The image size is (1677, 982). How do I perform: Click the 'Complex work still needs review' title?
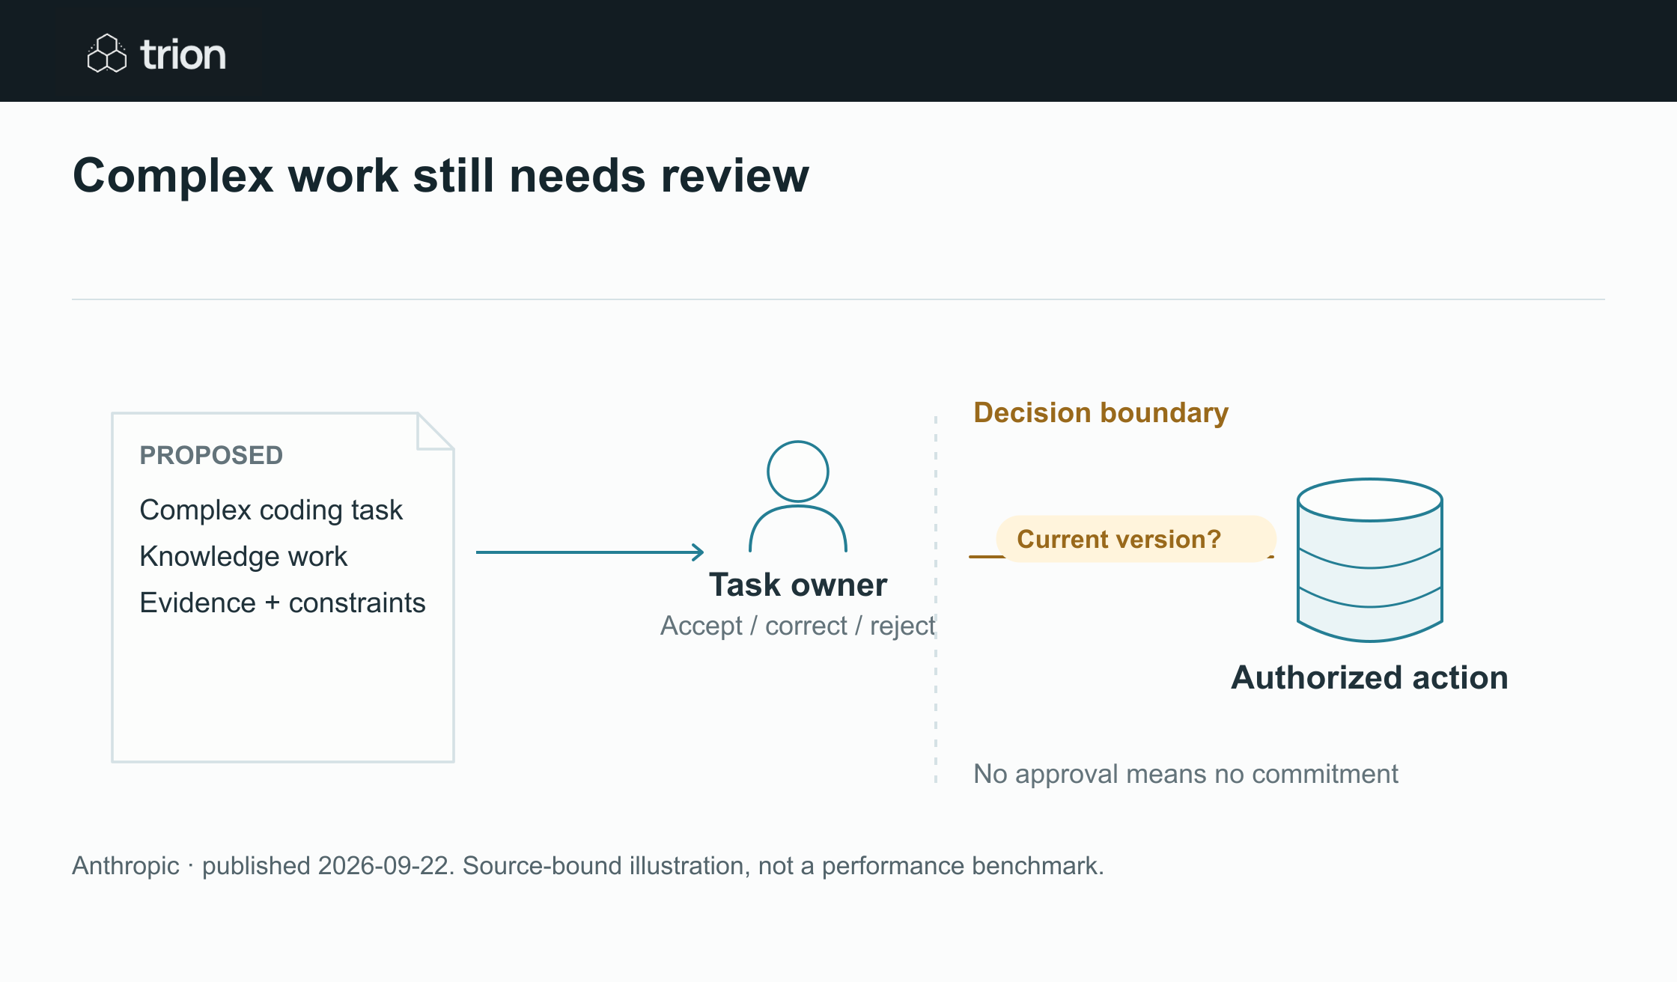pos(441,176)
